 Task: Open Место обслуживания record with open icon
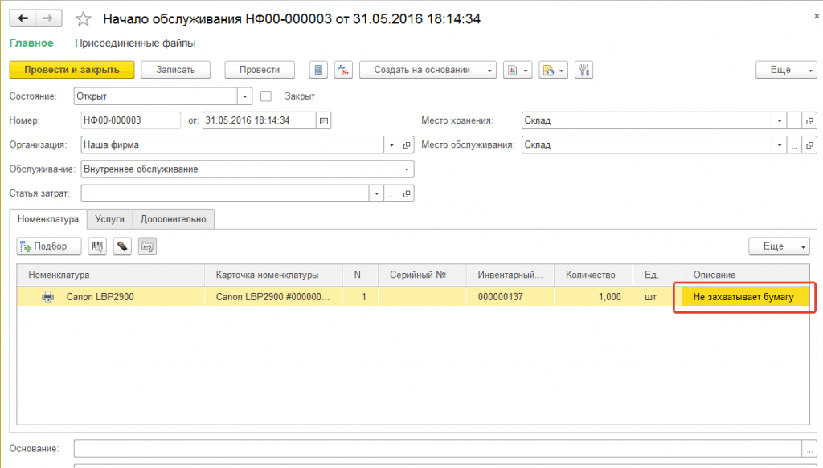click(810, 145)
